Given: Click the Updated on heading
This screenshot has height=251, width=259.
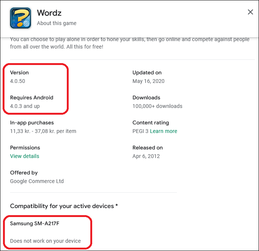Looking at the screenshot, I should [147, 72].
